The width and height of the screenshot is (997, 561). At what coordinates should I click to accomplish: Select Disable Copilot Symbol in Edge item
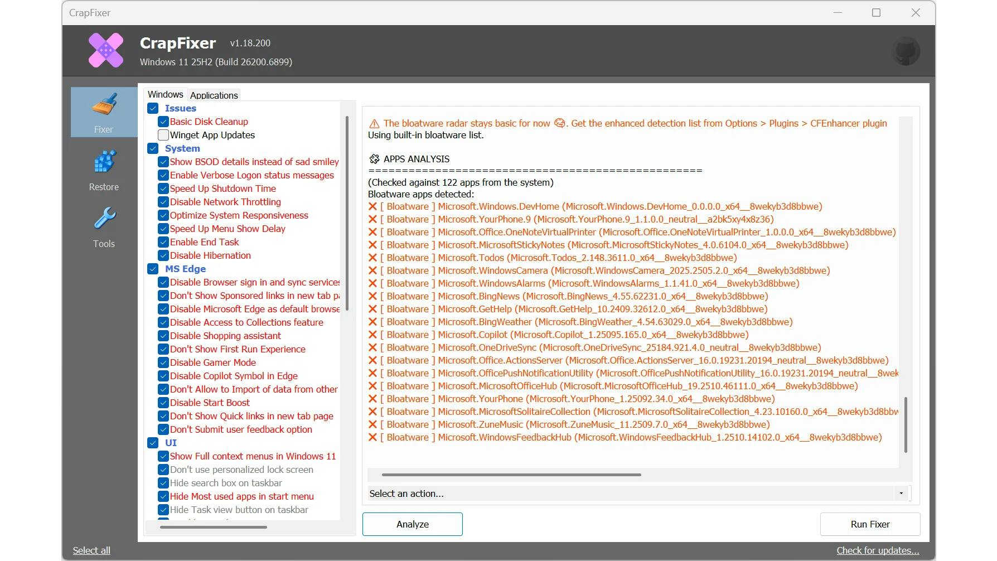point(234,376)
